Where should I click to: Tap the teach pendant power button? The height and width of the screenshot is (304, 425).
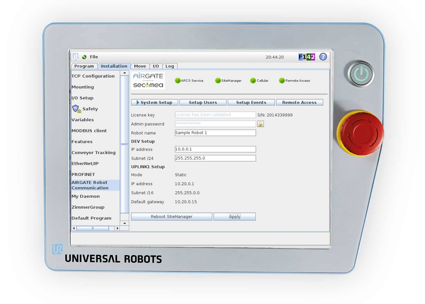pos(361,74)
